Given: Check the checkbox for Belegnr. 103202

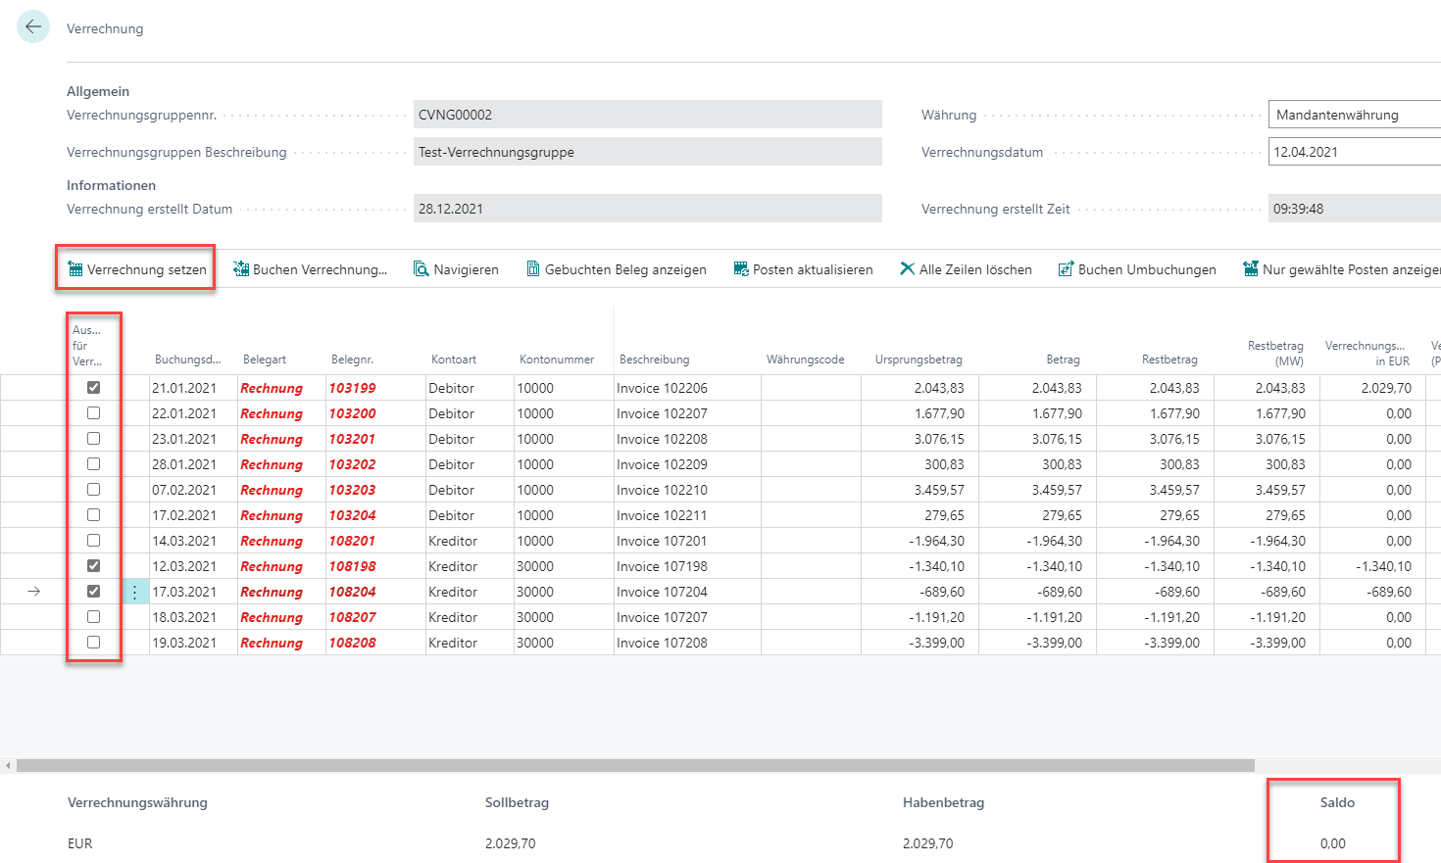Looking at the screenshot, I should (94, 464).
